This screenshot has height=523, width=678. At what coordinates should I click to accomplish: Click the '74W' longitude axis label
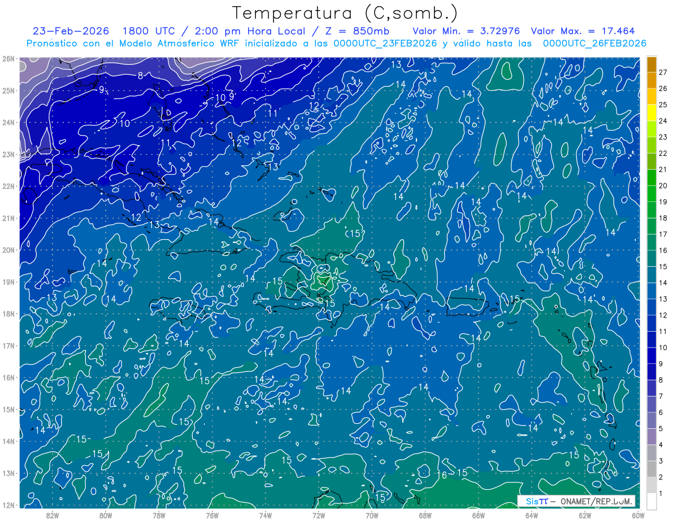[266, 515]
